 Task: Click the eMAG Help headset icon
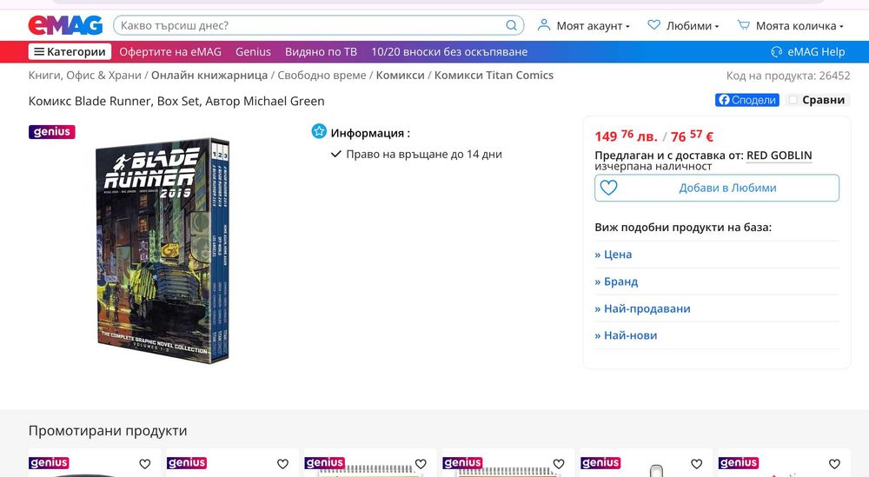click(x=776, y=52)
